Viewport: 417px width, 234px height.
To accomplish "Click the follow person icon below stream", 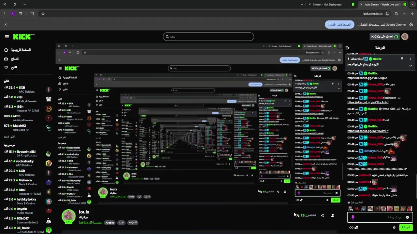I will (x=333, y=215).
